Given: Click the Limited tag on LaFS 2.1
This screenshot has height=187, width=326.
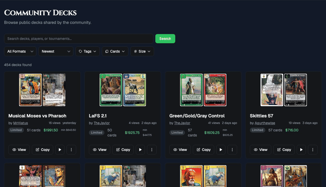Looking at the screenshot, I should point(97,132).
